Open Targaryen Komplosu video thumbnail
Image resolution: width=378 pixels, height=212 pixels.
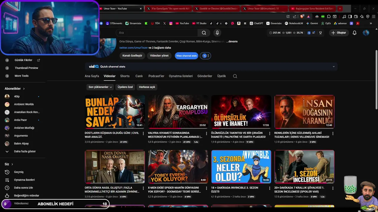point(178,112)
